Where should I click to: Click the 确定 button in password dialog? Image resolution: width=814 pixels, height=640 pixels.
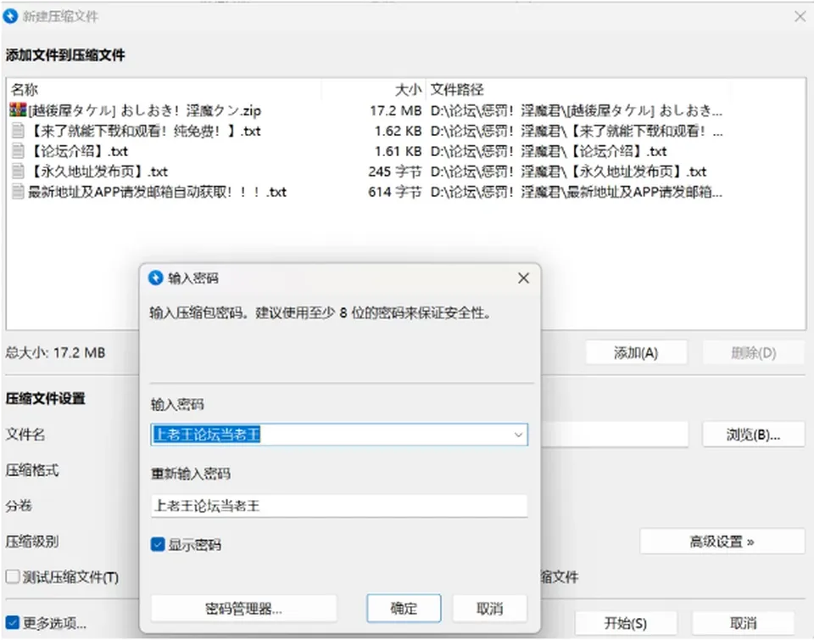pos(404,609)
